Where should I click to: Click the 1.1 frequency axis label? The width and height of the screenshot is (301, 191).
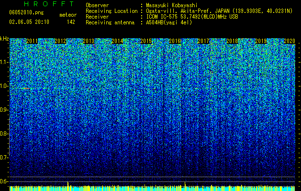tap(4, 62)
